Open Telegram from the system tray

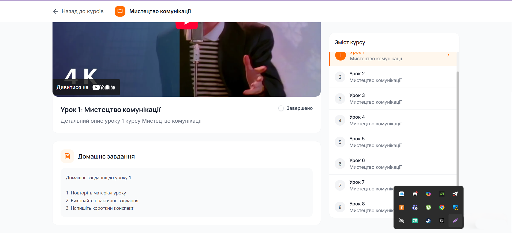(x=455, y=194)
